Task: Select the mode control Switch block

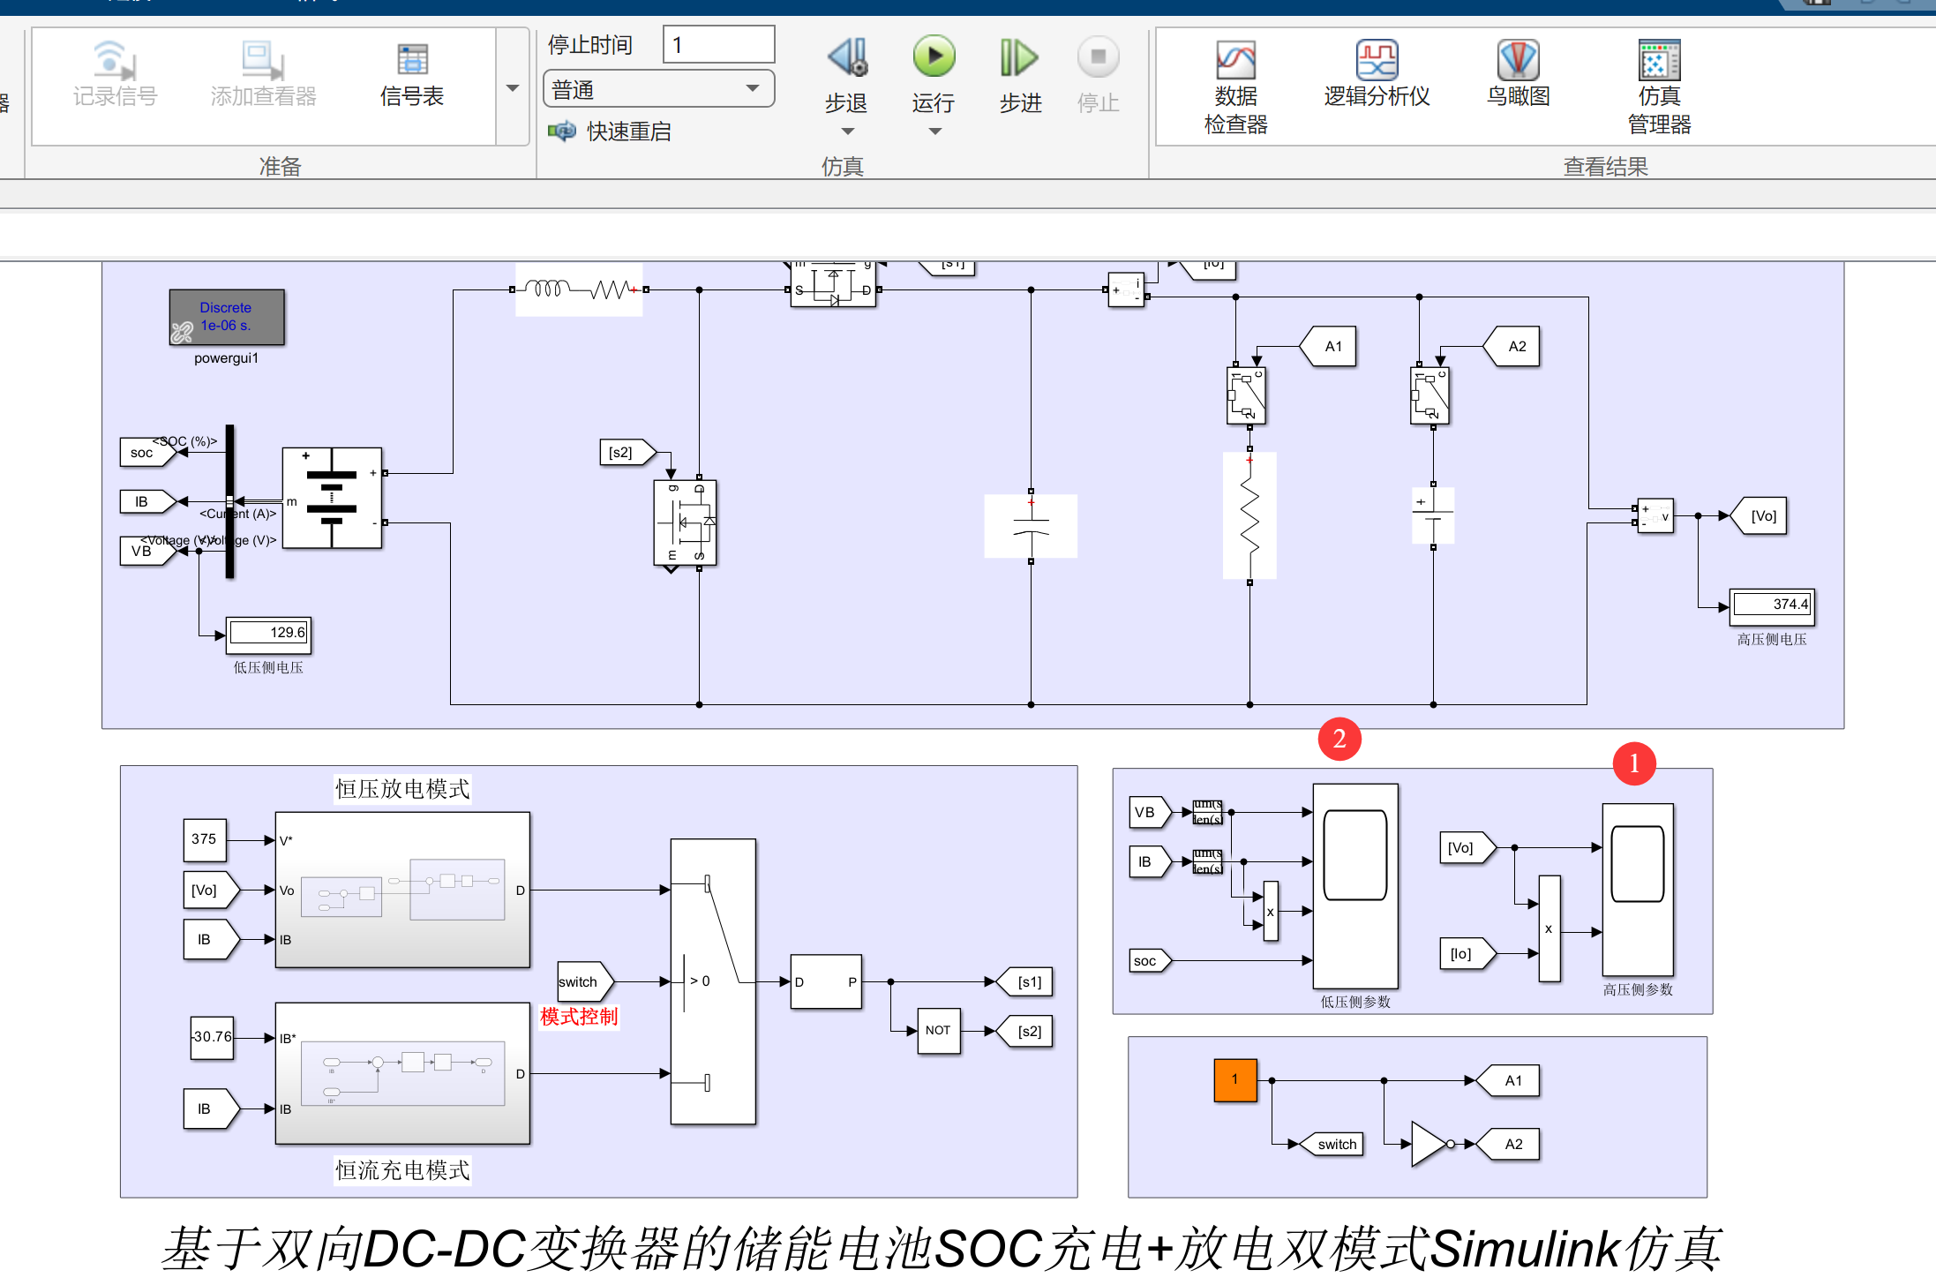Action: click(713, 981)
